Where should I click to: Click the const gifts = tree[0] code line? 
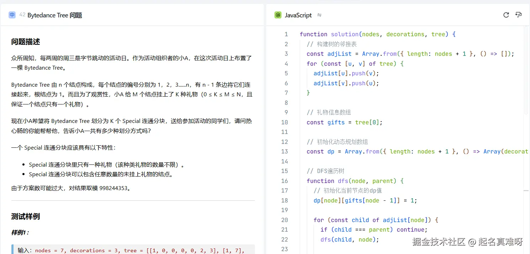pyautogui.click(x=345, y=122)
